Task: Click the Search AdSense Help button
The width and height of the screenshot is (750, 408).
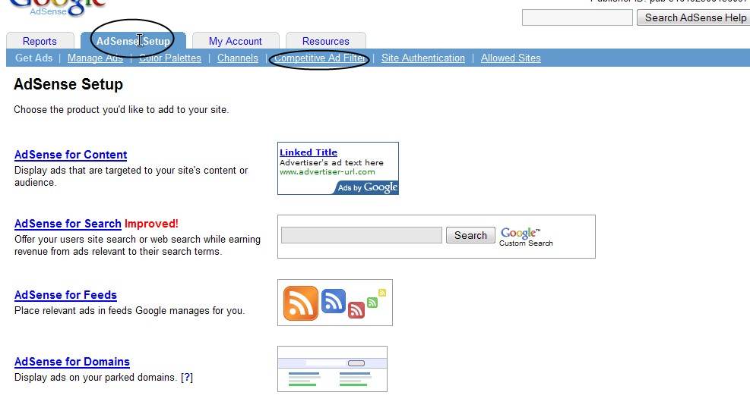Action: click(695, 17)
